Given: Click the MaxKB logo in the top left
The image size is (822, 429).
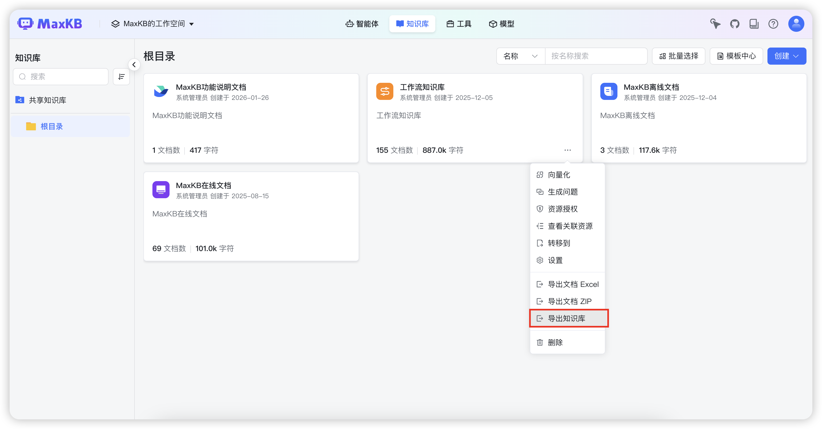Looking at the screenshot, I should tap(50, 23).
